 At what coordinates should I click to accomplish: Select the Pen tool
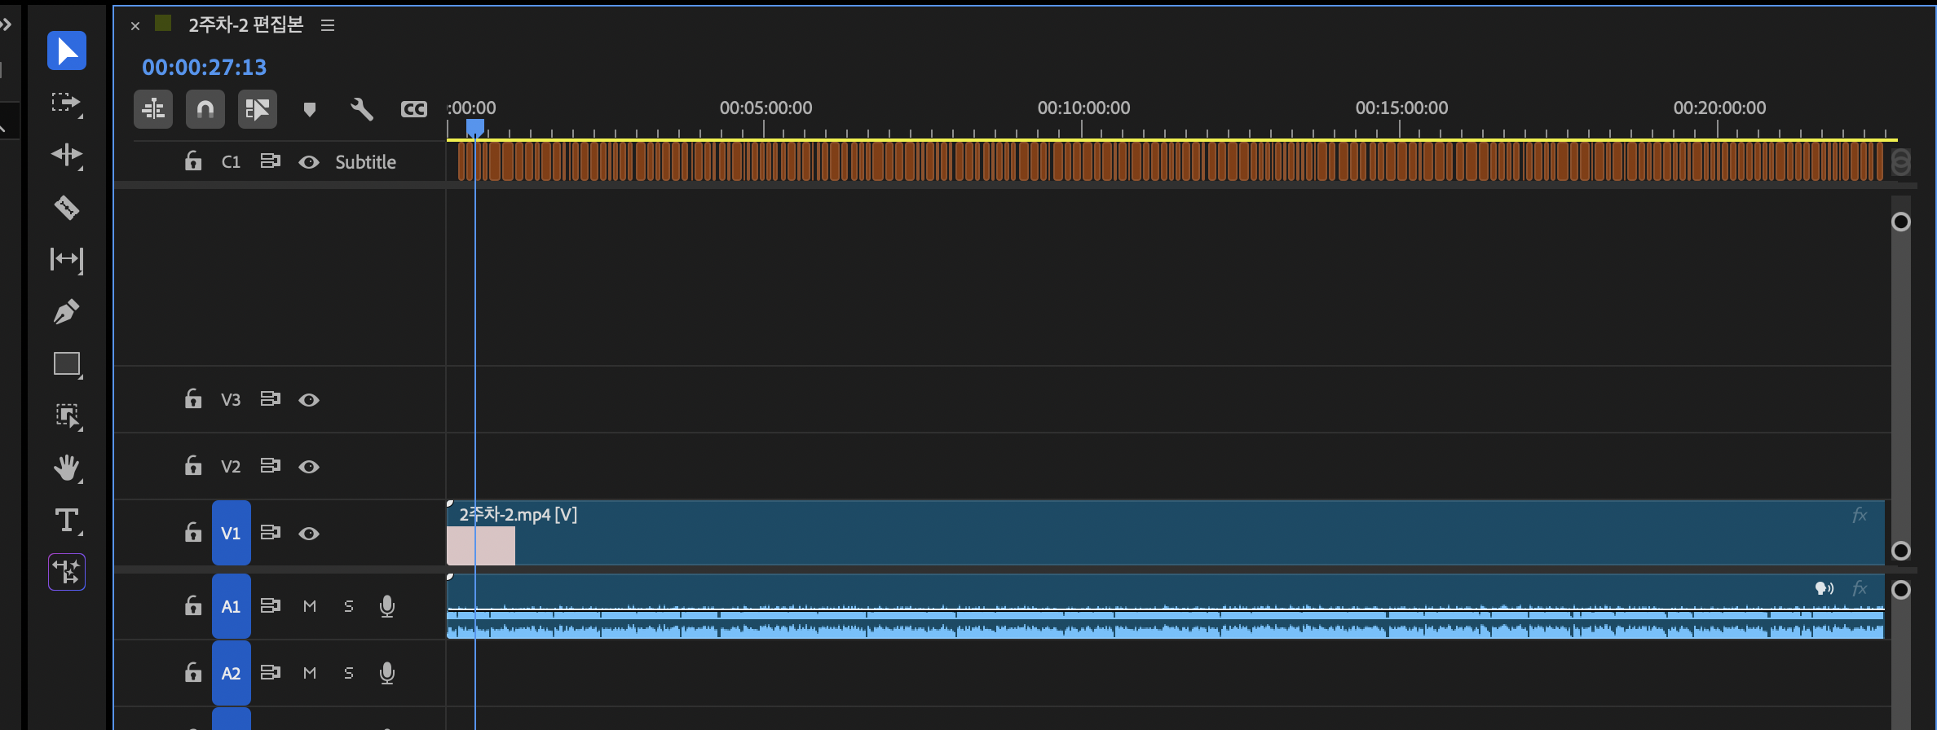coord(67,311)
